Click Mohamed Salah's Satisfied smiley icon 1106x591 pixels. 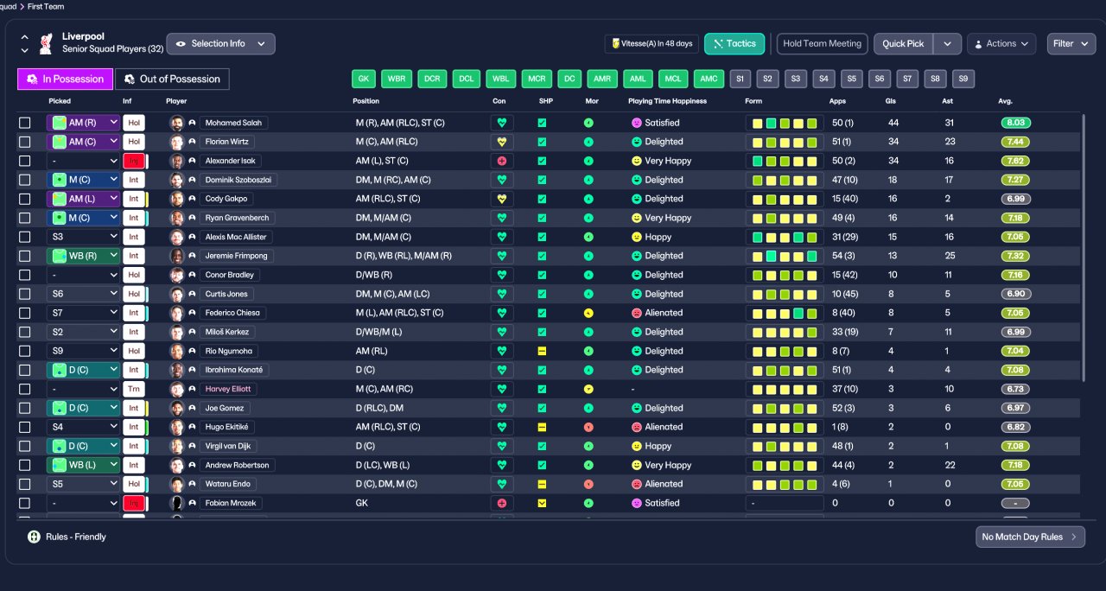pyautogui.click(x=637, y=123)
